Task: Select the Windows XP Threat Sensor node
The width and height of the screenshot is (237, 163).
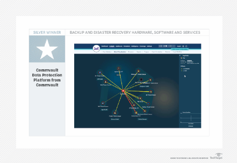Action: coord(150,80)
